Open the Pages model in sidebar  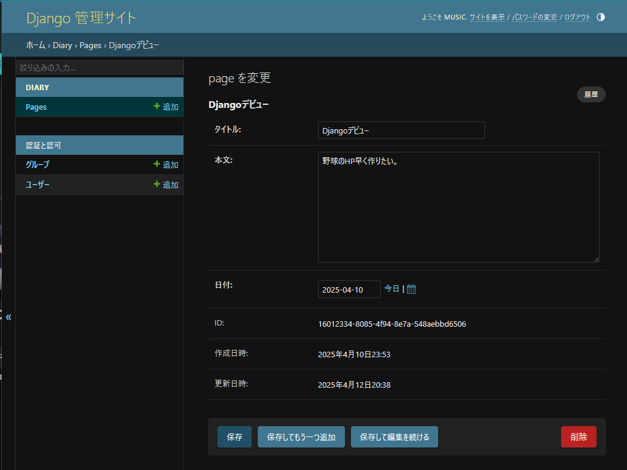click(36, 107)
